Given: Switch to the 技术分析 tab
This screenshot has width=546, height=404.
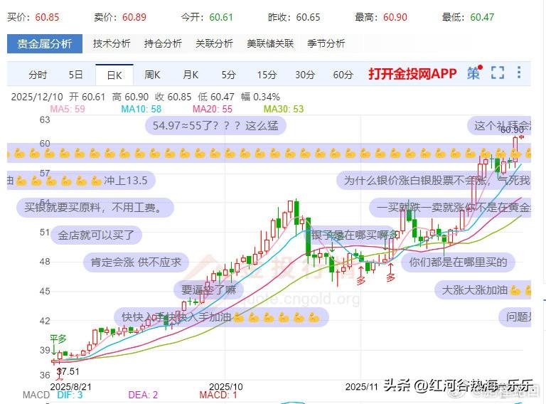Looking at the screenshot, I should 112,43.
